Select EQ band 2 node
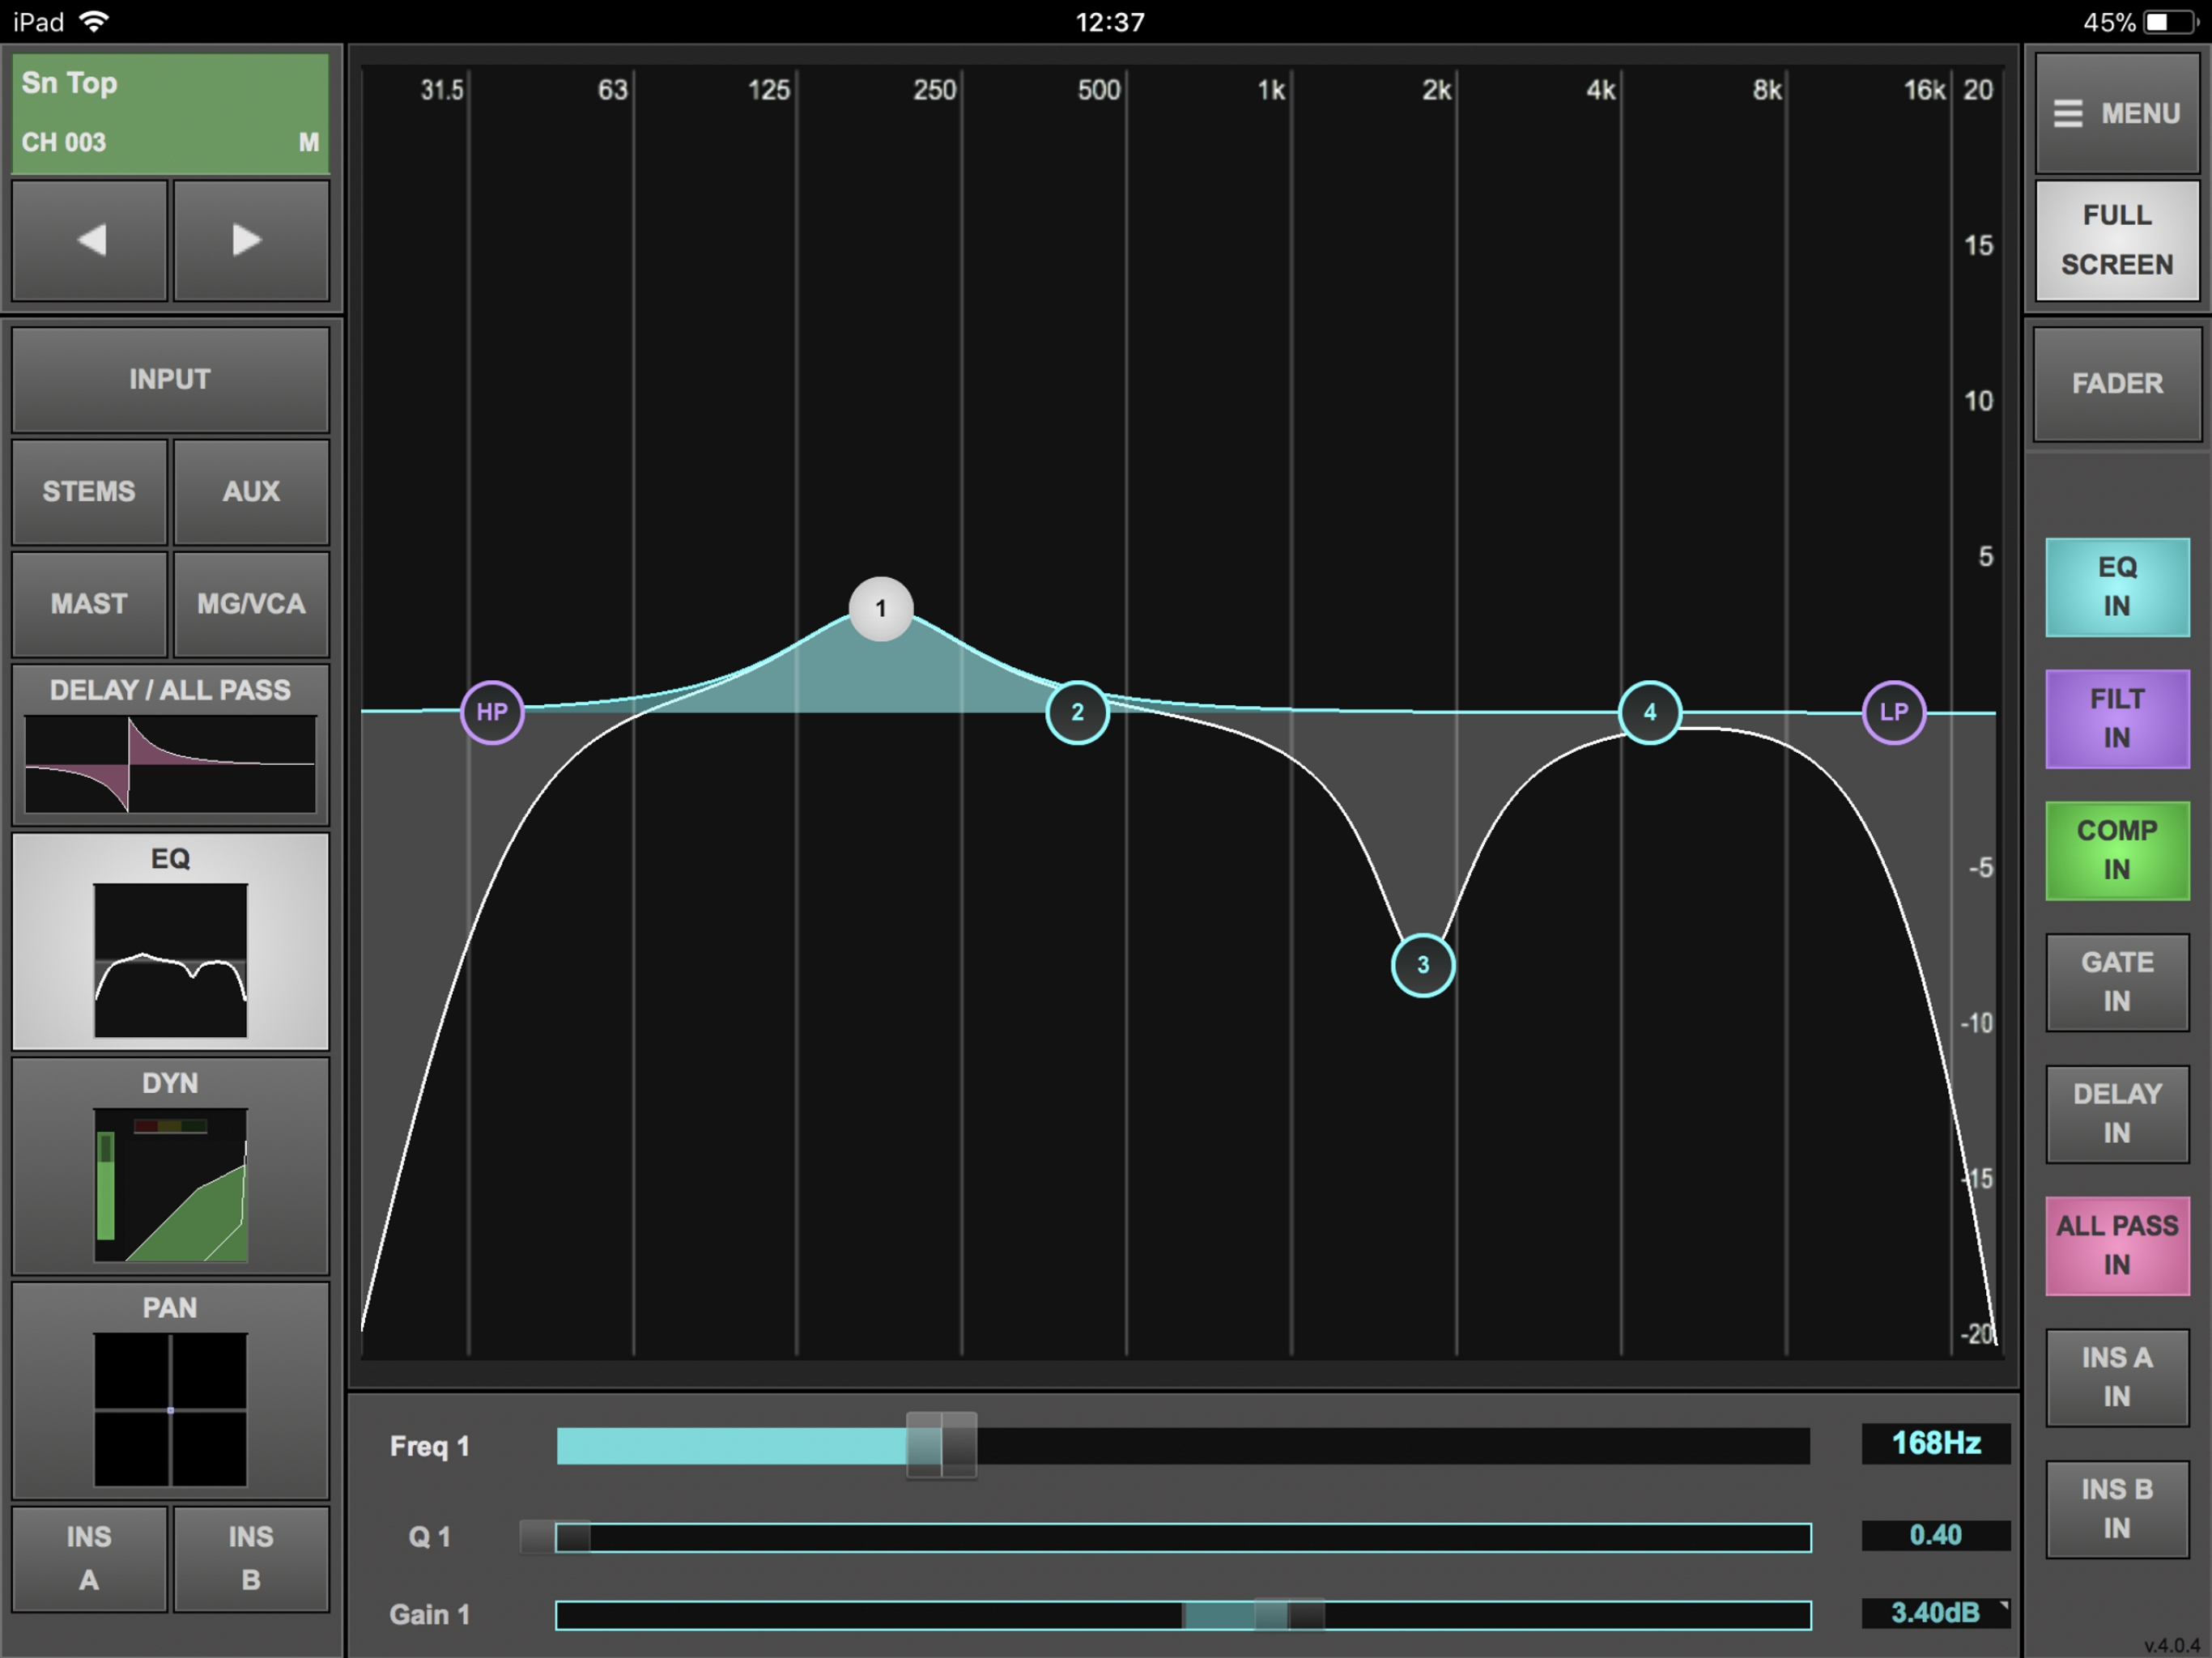 tap(1077, 712)
